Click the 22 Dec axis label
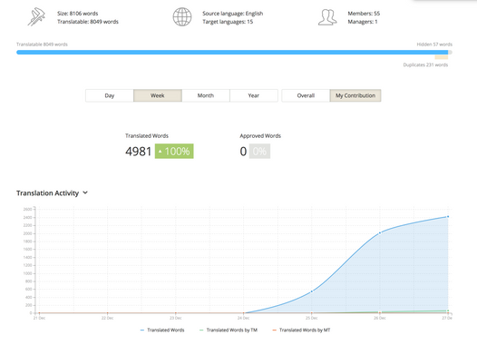The height and width of the screenshot is (345, 477). click(107, 318)
